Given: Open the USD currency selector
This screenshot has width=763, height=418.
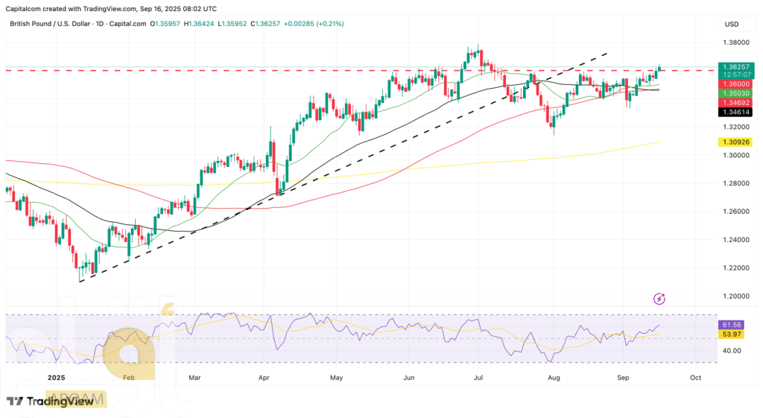Looking at the screenshot, I should [731, 25].
